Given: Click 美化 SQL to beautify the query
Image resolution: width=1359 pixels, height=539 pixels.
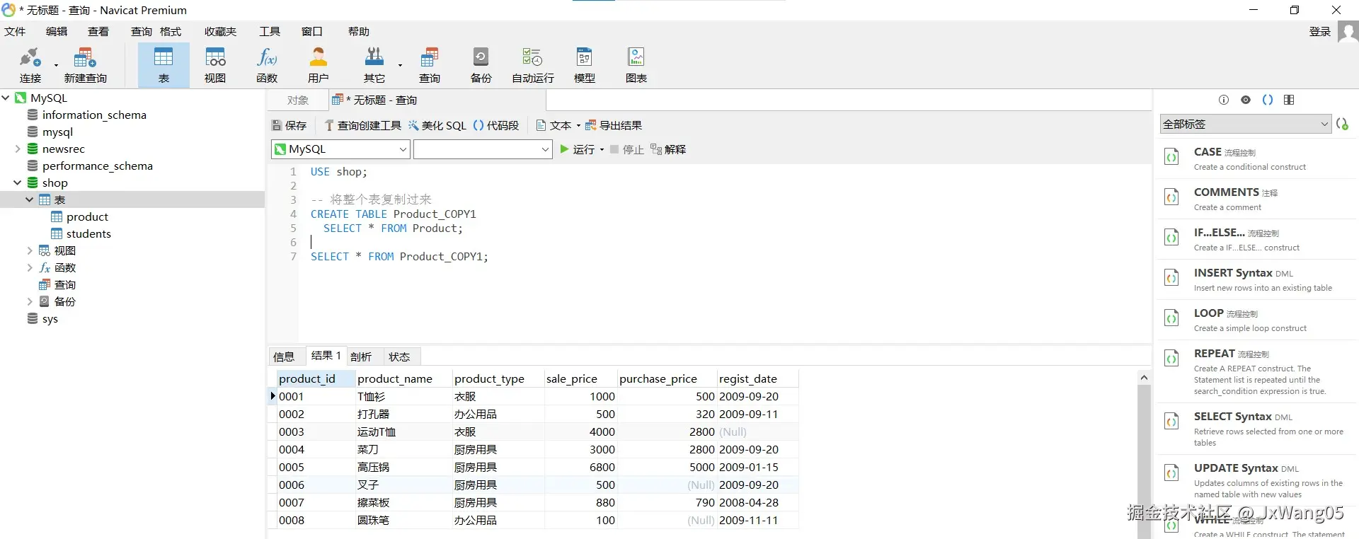Looking at the screenshot, I should pyautogui.click(x=437, y=125).
